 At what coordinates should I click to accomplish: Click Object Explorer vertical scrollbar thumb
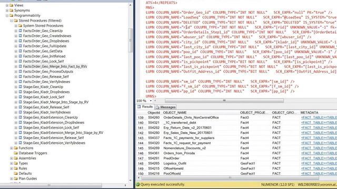130,40
